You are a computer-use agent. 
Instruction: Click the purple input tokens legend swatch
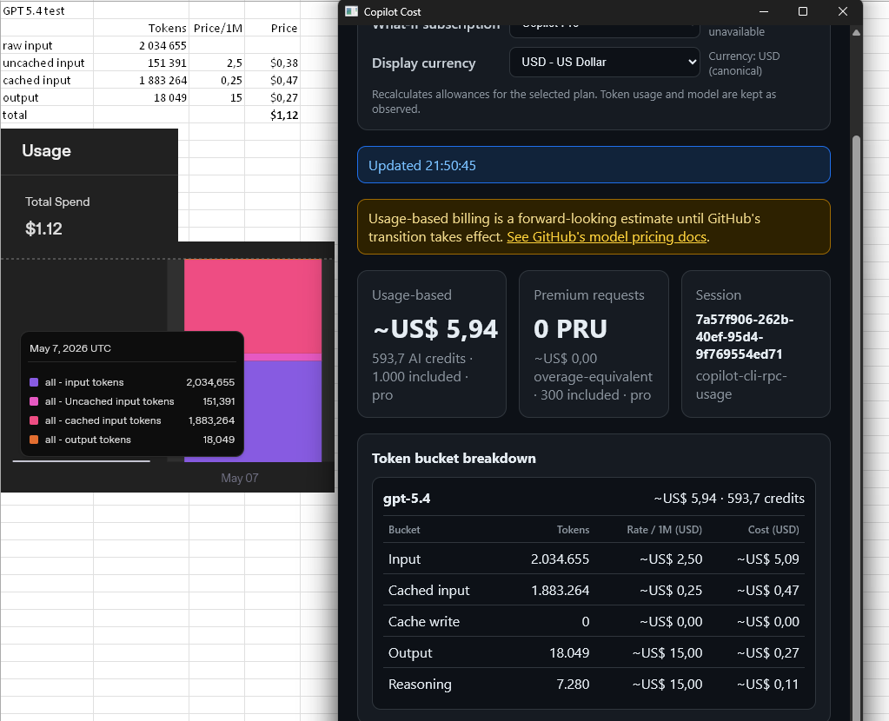coord(34,382)
